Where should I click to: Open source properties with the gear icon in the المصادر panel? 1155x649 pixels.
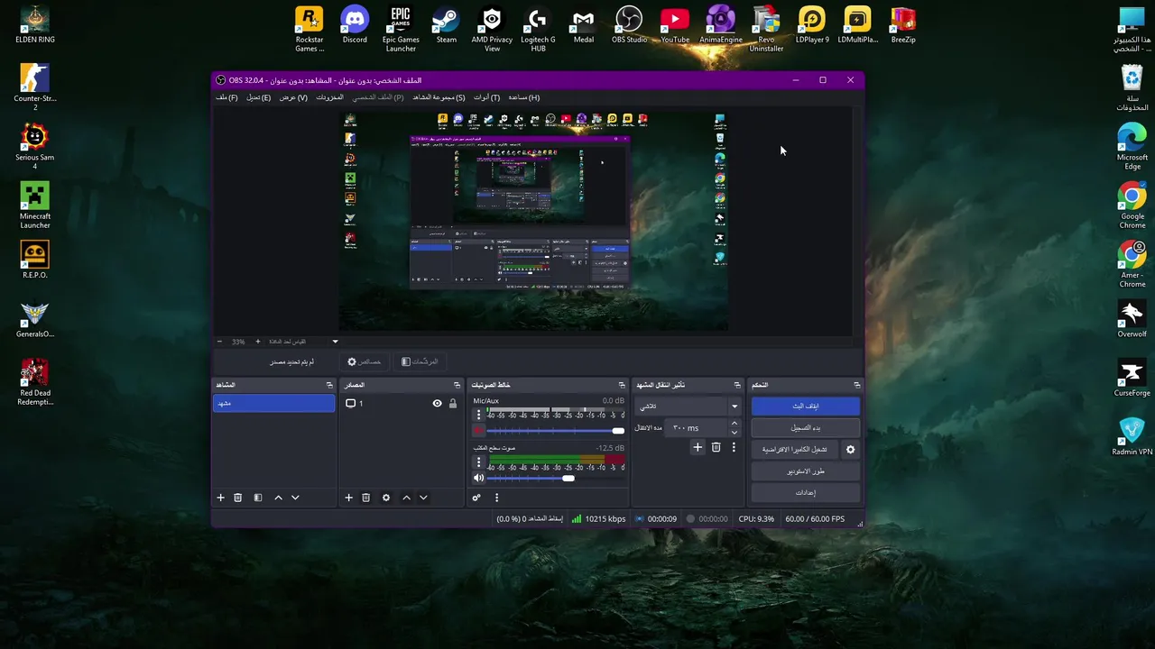386,498
